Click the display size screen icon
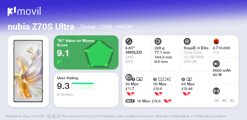 [129, 41]
